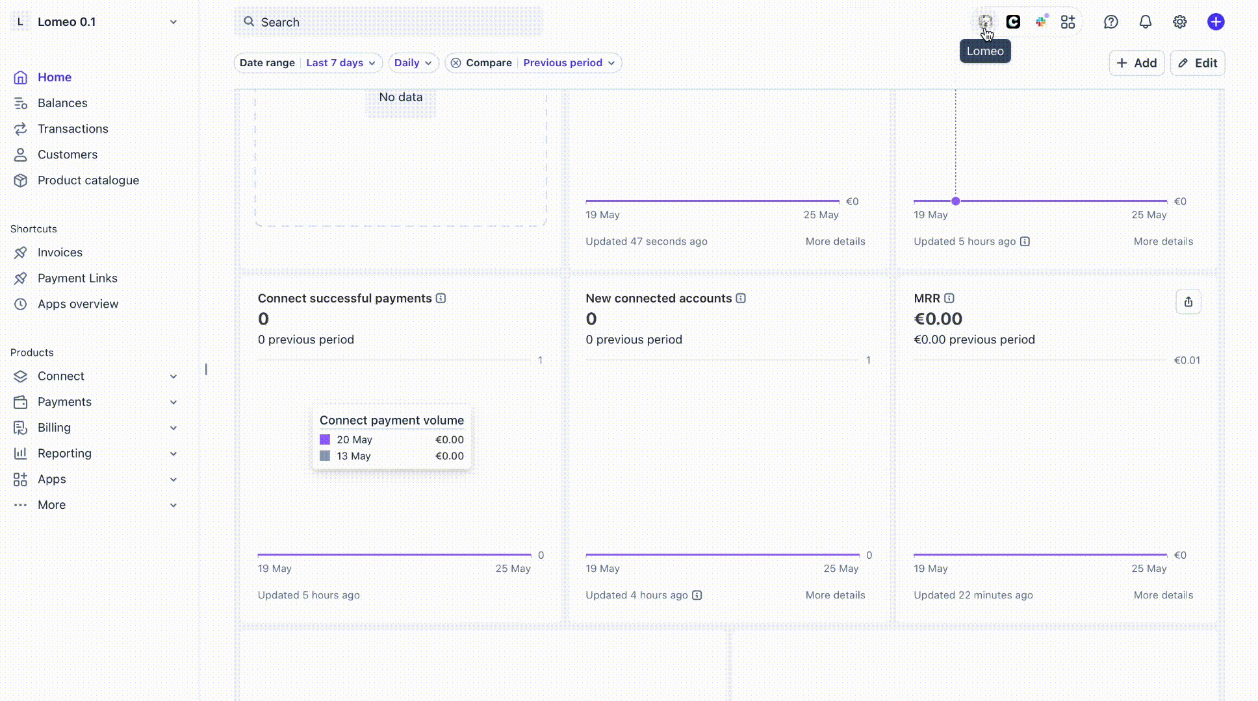This screenshot has width=1258, height=701.
Task: Open Apps overview shortcut
Action: (78, 304)
